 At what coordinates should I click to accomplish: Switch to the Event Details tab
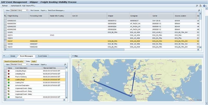(42, 56)
